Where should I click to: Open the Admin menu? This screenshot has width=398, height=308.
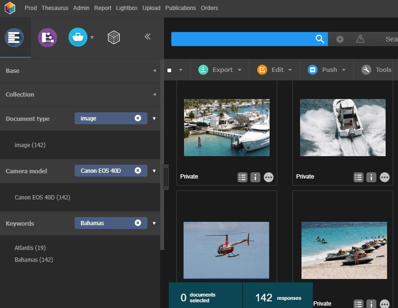[81, 8]
